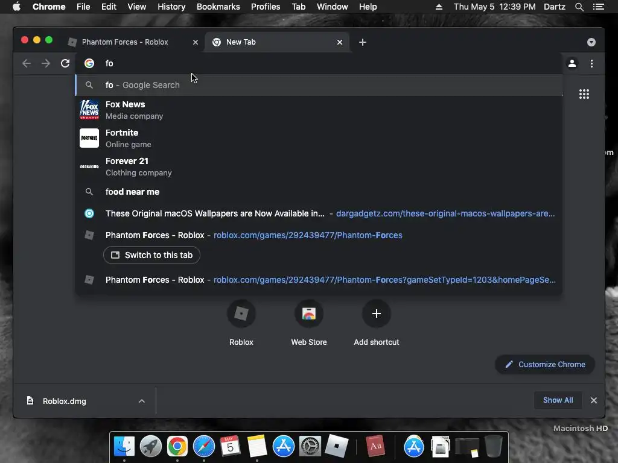Open the Help menu
618x463 pixels.
368,7
